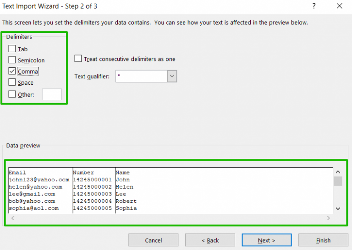Tick the Other delimiter checkbox
This screenshot has height=250, width=352.
pyautogui.click(x=12, y=94)
